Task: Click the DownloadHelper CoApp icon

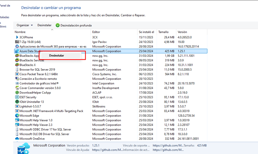Action: tap(17, 93)
